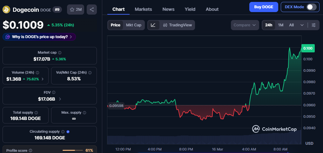Expand FDV details chevron

[x=60, y=99]
